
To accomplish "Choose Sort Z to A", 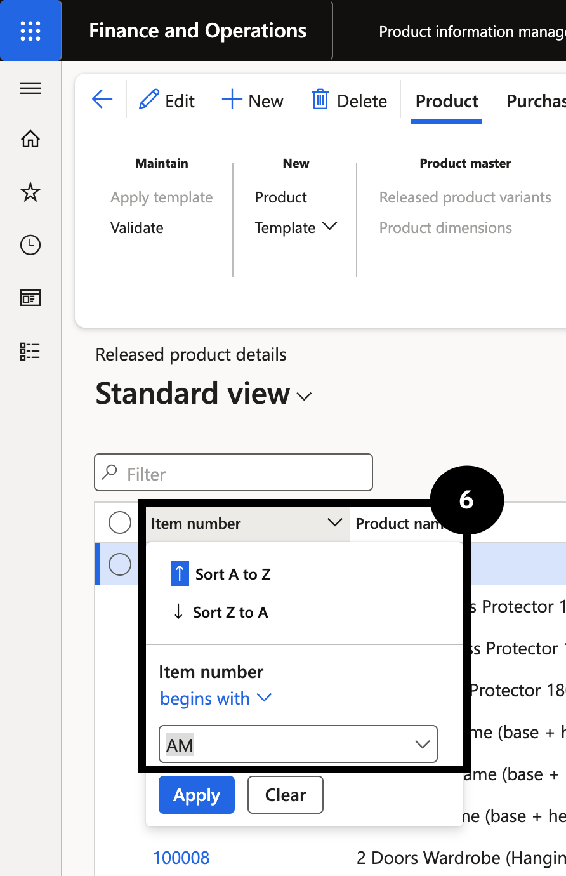I will click(221, 612).
